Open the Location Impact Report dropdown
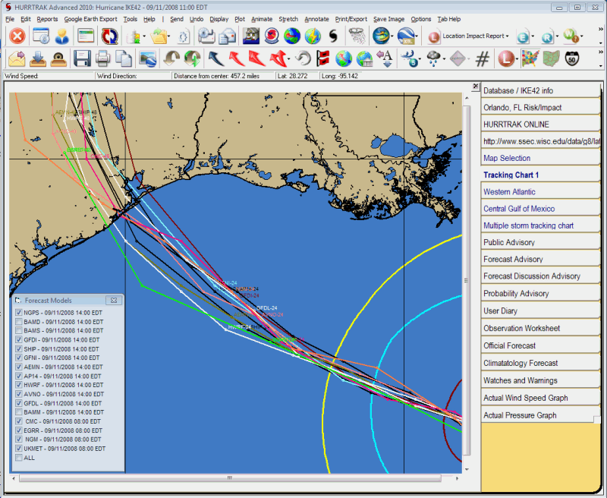 tap(507, 36)
